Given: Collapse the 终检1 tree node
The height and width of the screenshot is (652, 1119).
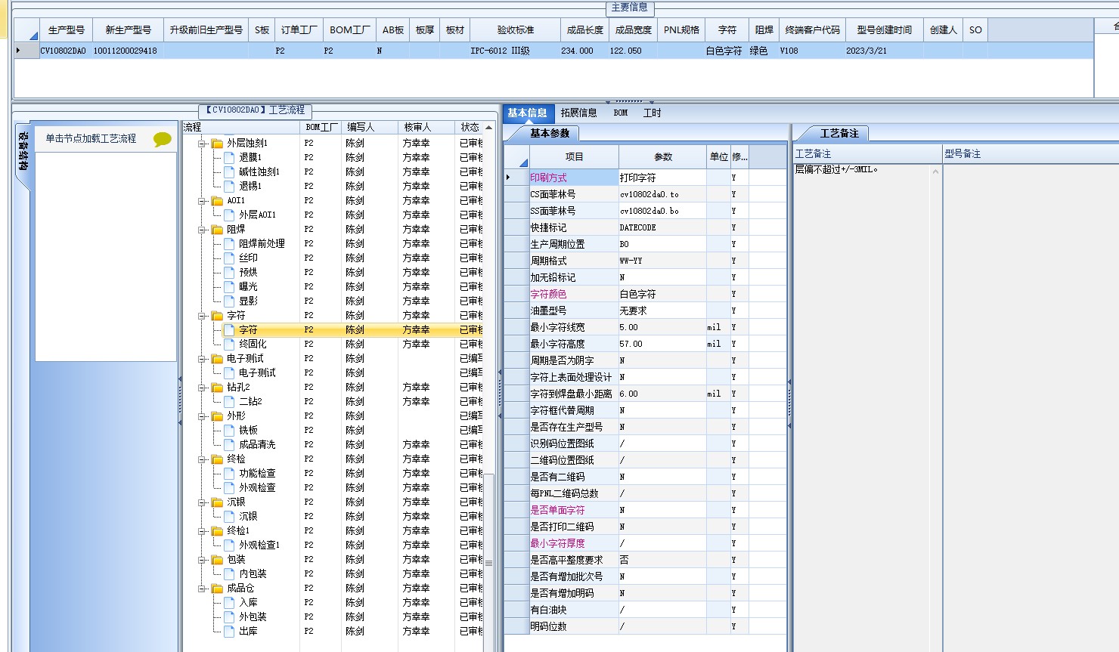Looking at the screenshot, I should coord(202,530).
